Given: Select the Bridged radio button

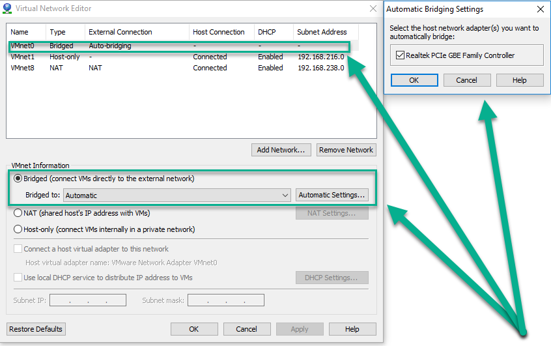Looking at the screenshot, I should click(18, 179).
